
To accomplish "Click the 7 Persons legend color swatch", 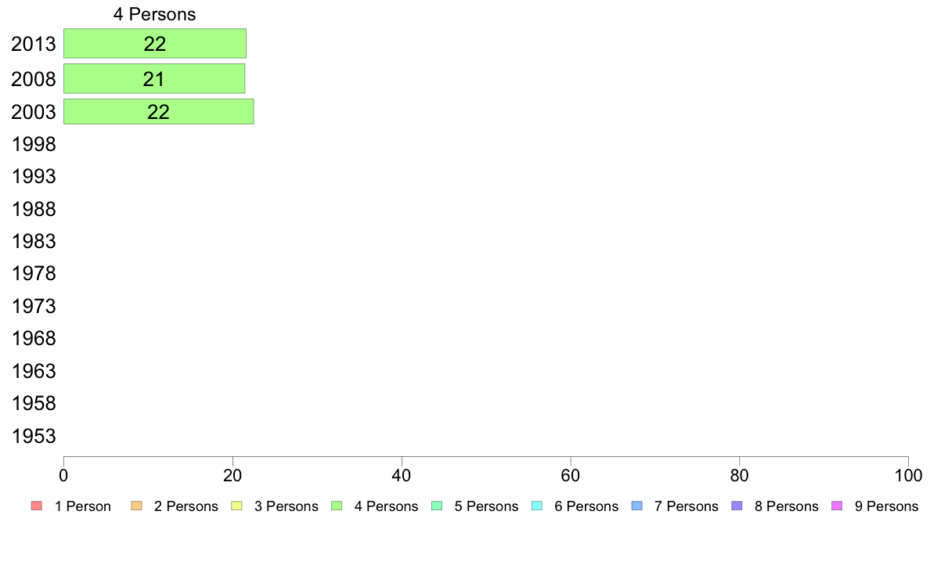I will click(636, 506).
